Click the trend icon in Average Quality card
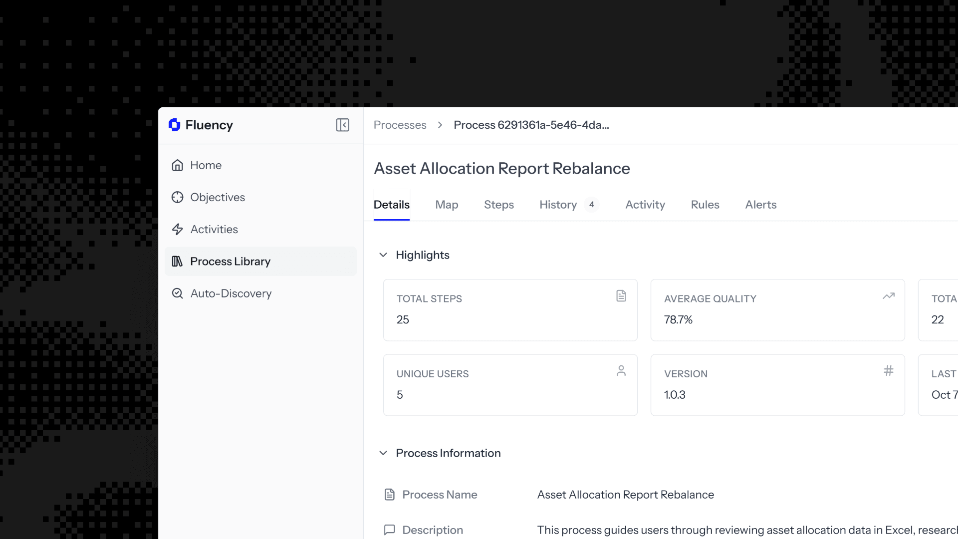 click(x=888, y=296)
